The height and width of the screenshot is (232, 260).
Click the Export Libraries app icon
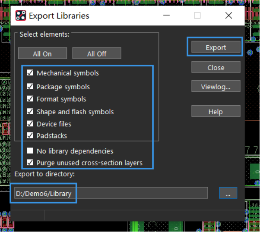[21, 16]
